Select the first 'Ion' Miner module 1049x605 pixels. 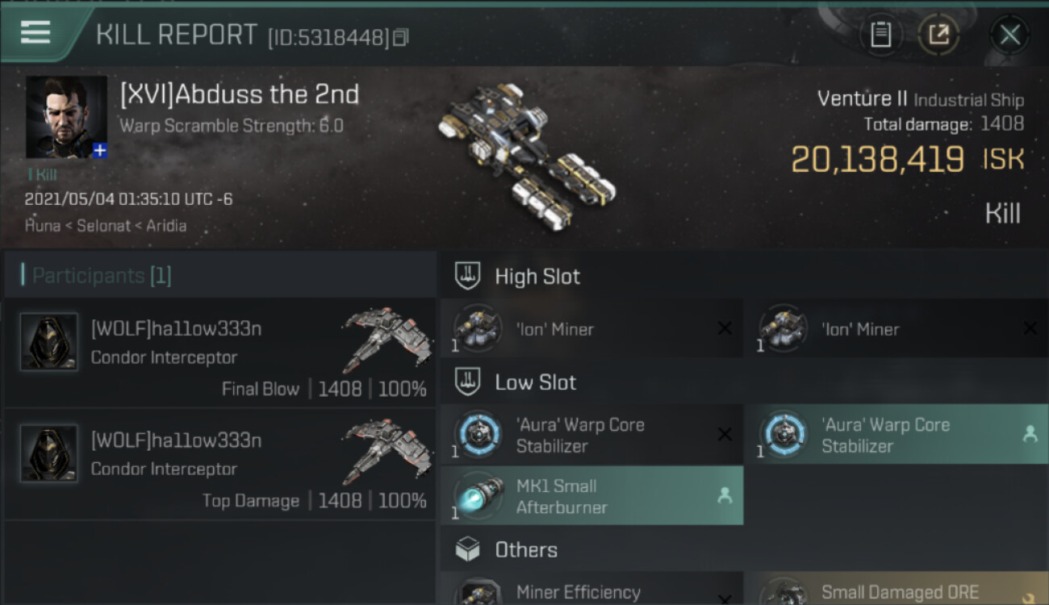(x=591, y=328)
